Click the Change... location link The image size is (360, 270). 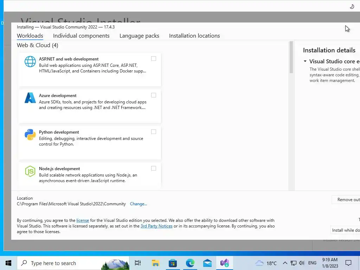click(x=139, y=204)
